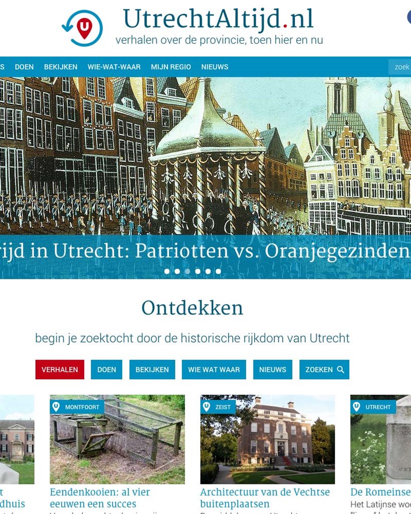Click the blue NIEUWS filter button
The image size is (411, 514).
click(273, 370)
